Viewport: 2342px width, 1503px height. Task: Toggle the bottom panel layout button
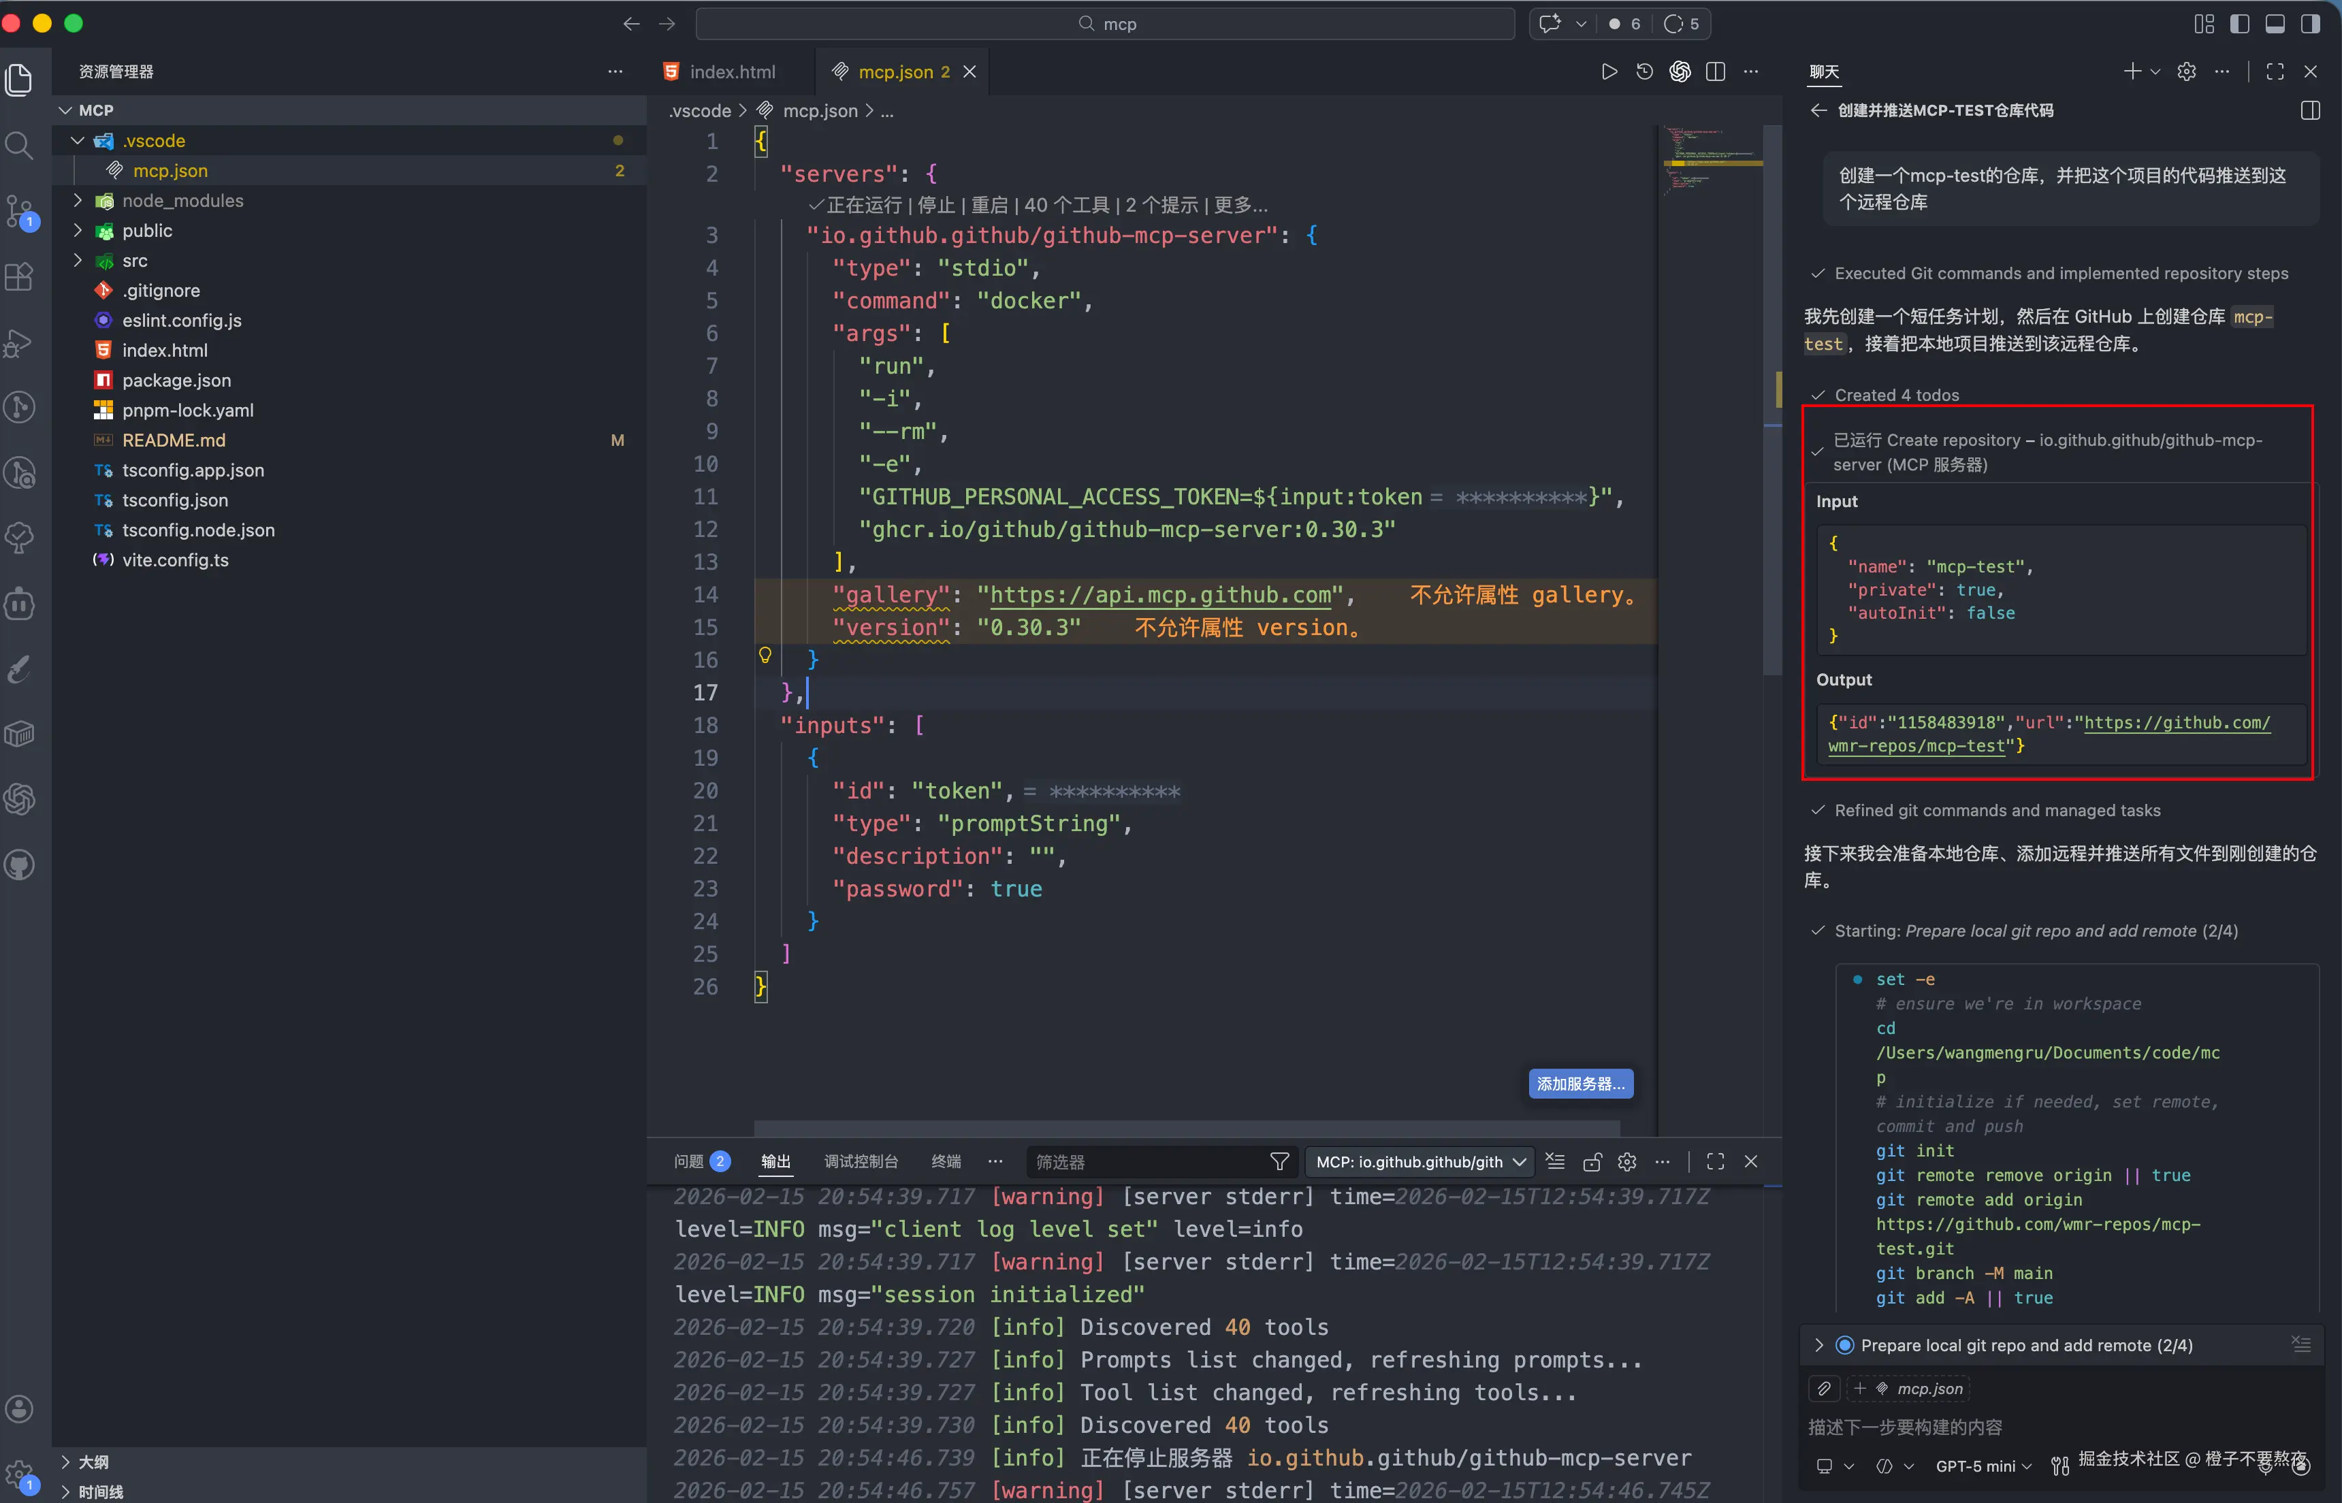2275,23
